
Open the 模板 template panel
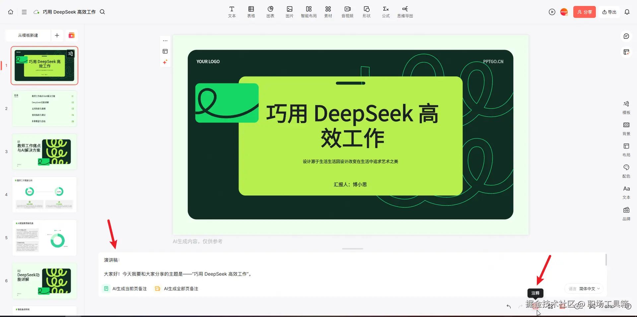pos(626,108)
